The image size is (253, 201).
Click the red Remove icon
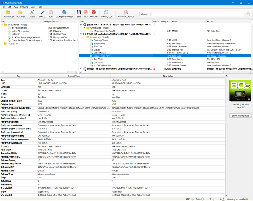94,12
